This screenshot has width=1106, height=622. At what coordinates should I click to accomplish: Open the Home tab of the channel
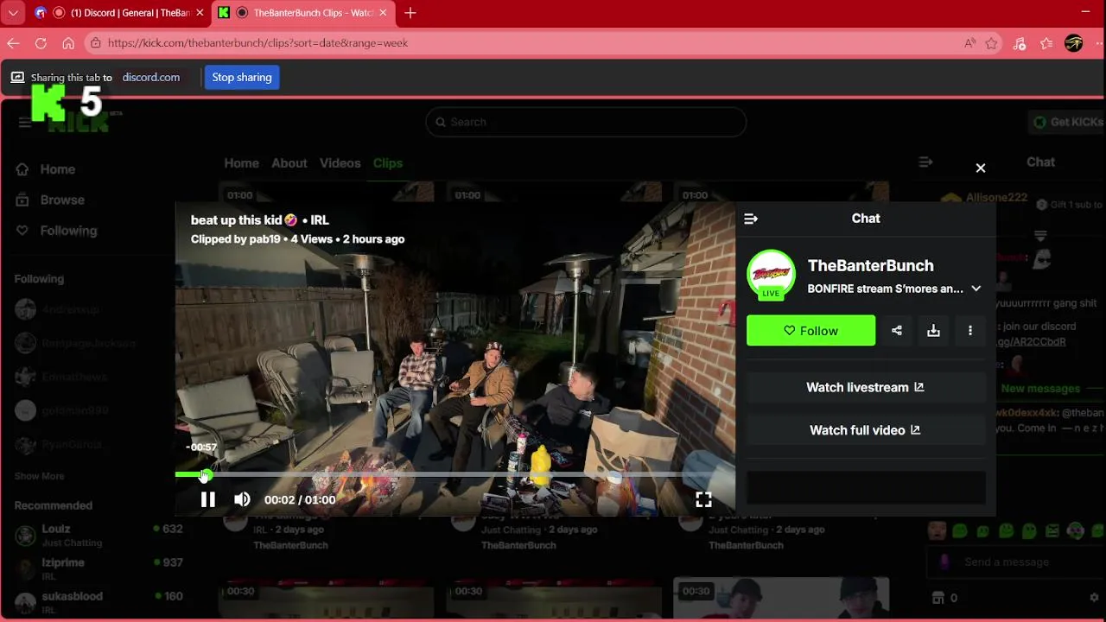coord(241,163)
